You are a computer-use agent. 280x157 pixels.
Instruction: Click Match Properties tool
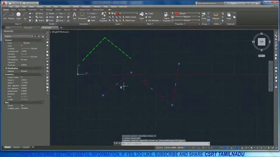pos(166,17)
